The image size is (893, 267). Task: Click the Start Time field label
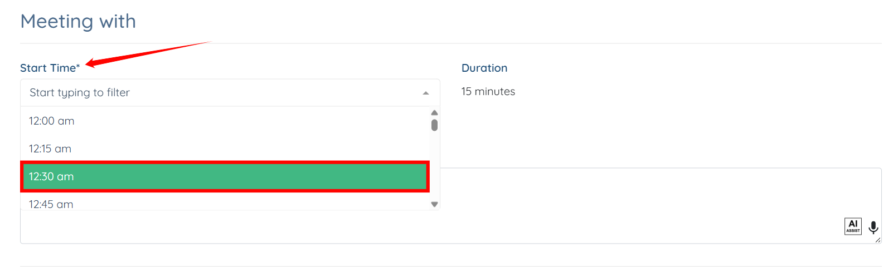pos(47,68)
